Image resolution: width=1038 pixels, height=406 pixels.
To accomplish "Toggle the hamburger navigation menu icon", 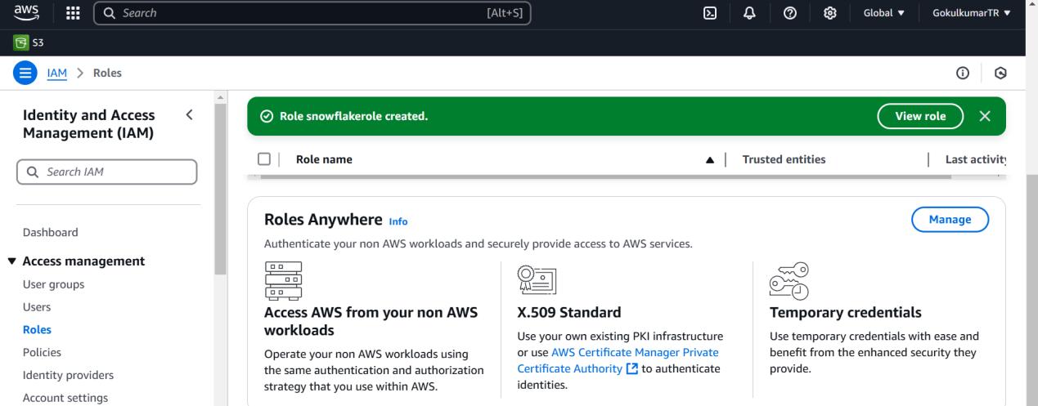I will pyautogui.click(x=25, y=73).
